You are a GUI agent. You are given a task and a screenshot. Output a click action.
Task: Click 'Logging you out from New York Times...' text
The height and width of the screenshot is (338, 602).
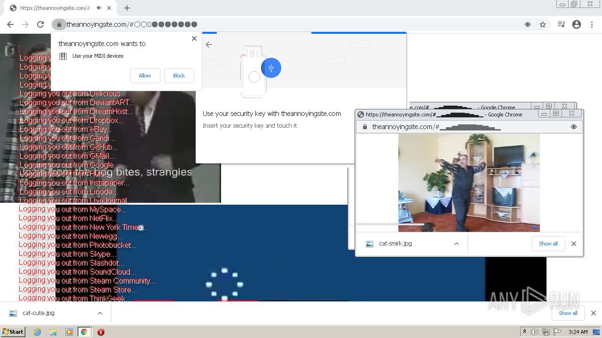coord(83,227)
